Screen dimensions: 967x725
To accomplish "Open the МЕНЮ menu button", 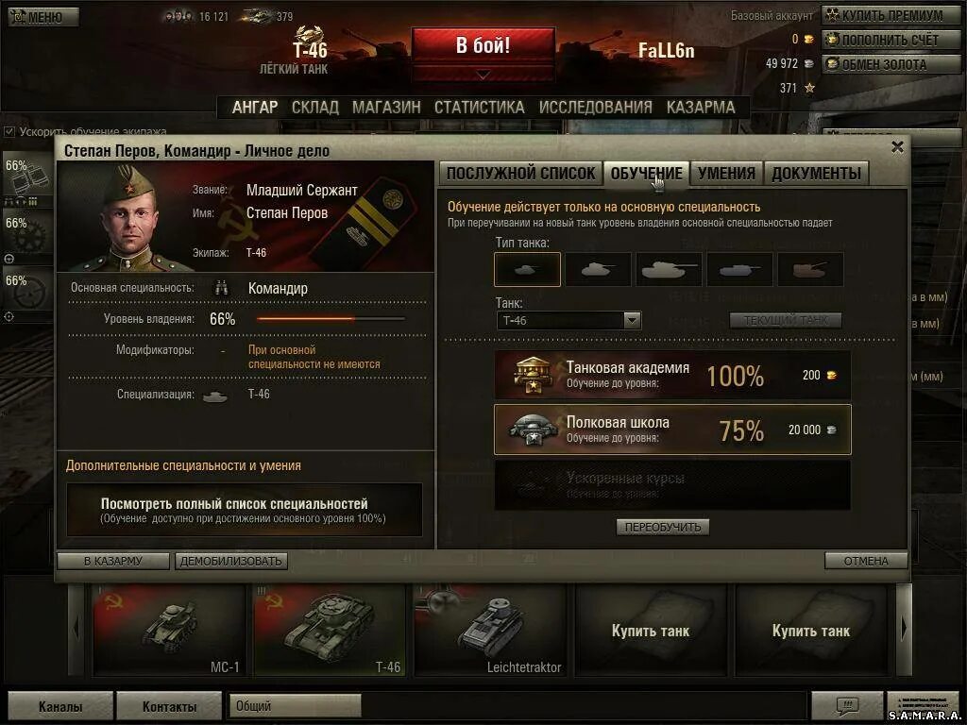I will coord(43,17).
